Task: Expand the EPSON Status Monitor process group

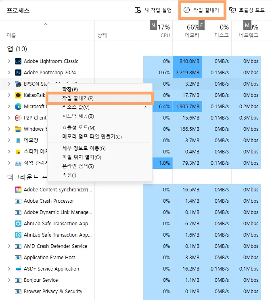Action: tap(9, 84)
